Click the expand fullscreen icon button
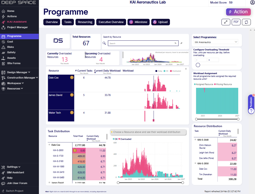Image resolution: width=255 pixels, height=194 pixels. pyautogui.click(x=226, y=22)
